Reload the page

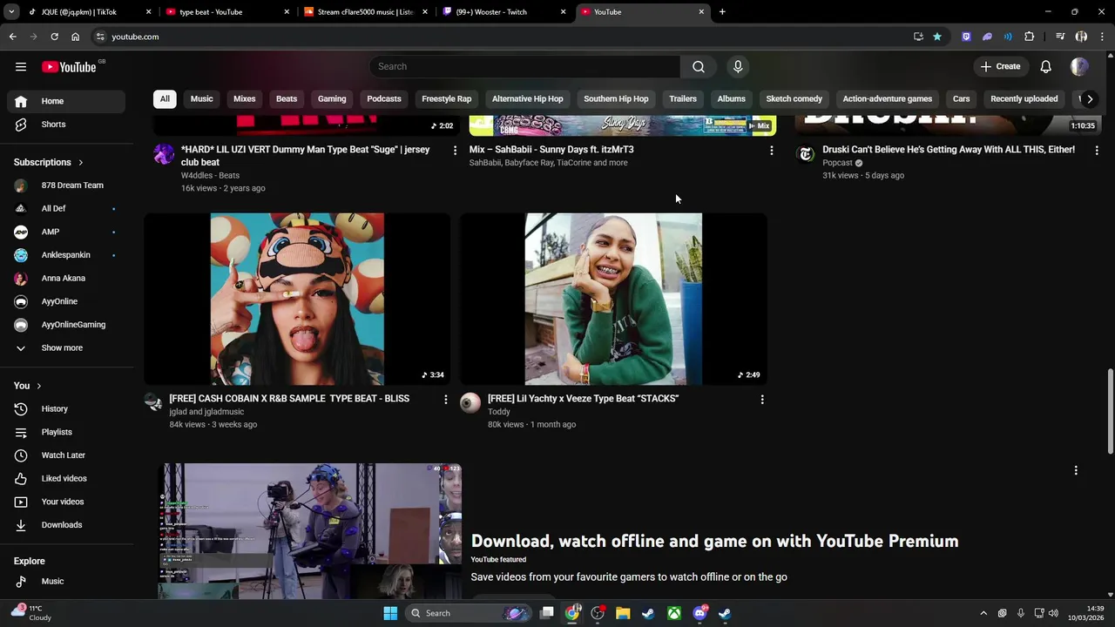[54, 37]
